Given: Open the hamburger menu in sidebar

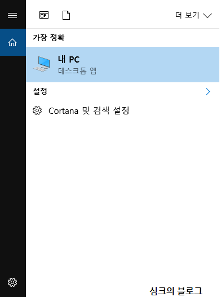Looking at the screenshot, I should point(12,15).
